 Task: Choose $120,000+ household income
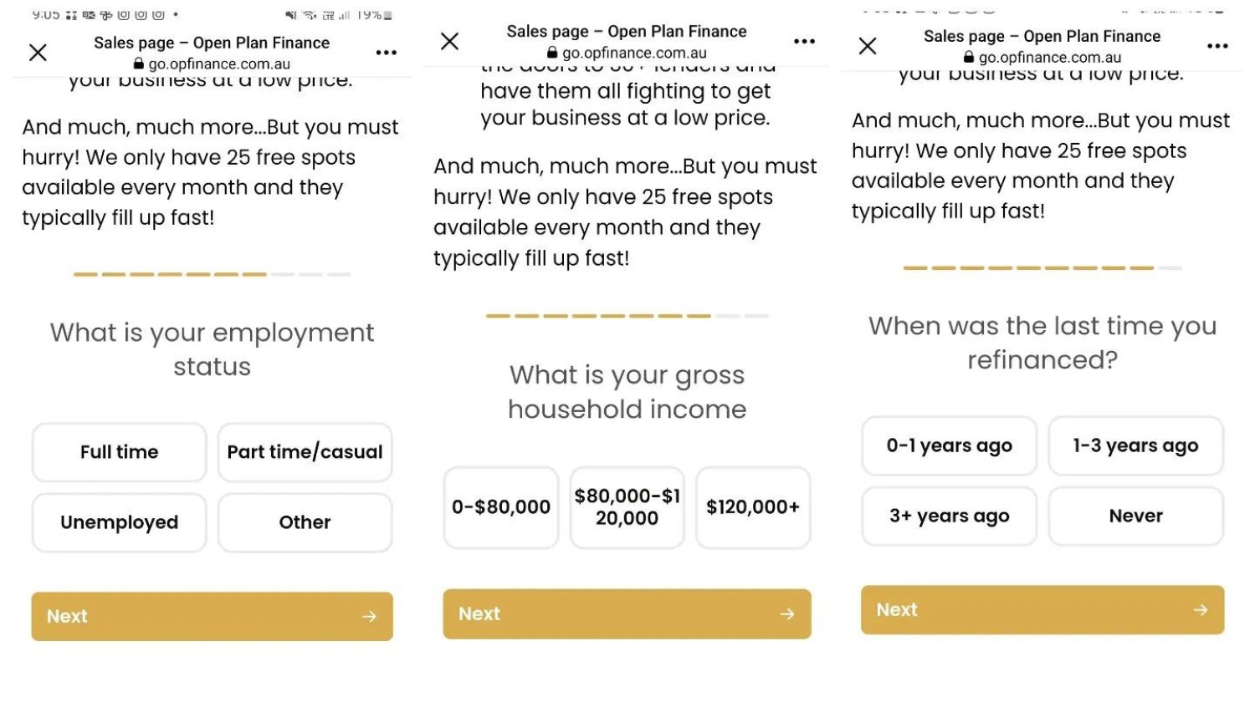tap(753, 507)
